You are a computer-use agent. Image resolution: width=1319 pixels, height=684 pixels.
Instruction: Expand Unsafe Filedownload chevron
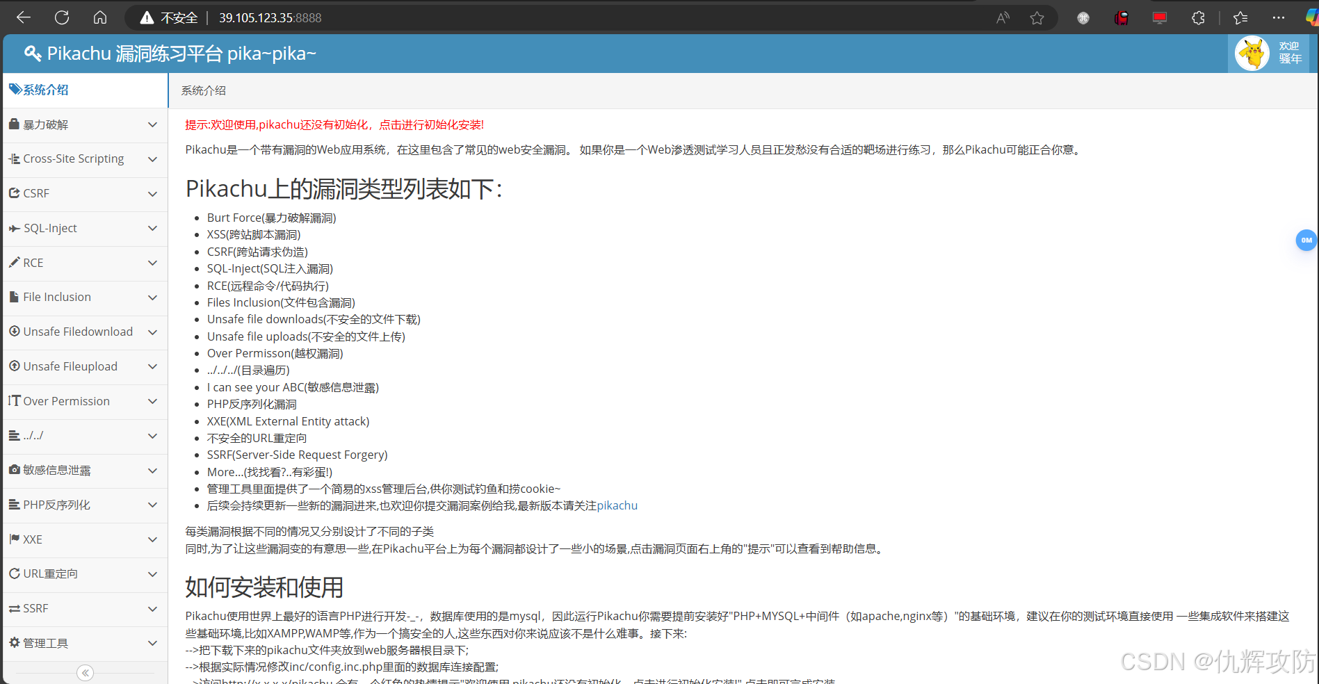pos(152,332)
